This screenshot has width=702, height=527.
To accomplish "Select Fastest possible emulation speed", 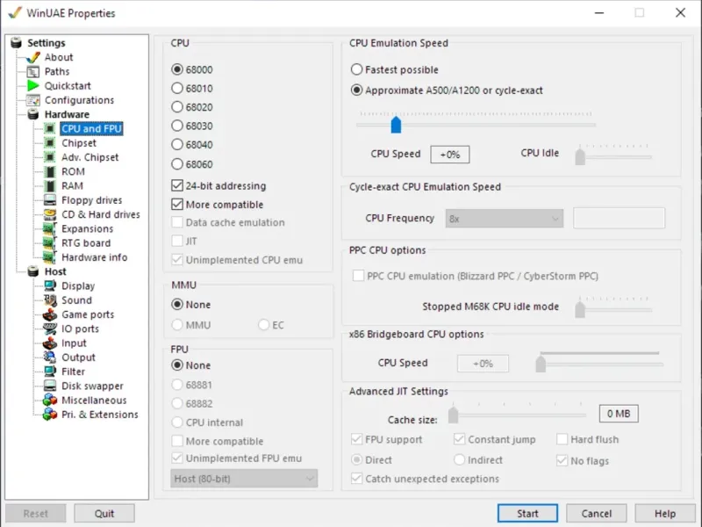I will point(356,69).
